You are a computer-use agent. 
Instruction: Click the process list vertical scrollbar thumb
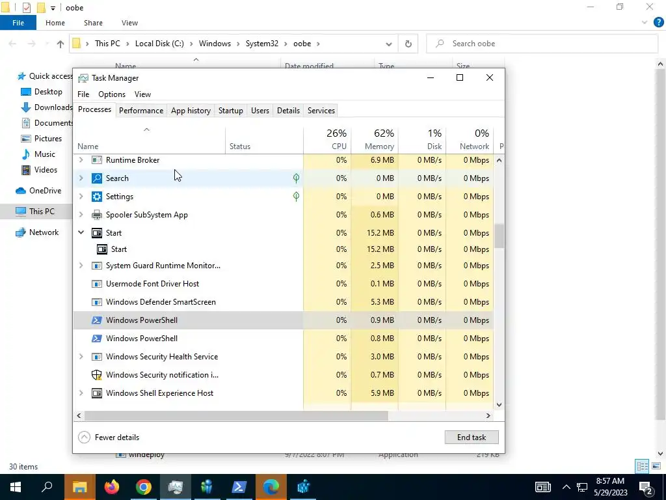499,236
